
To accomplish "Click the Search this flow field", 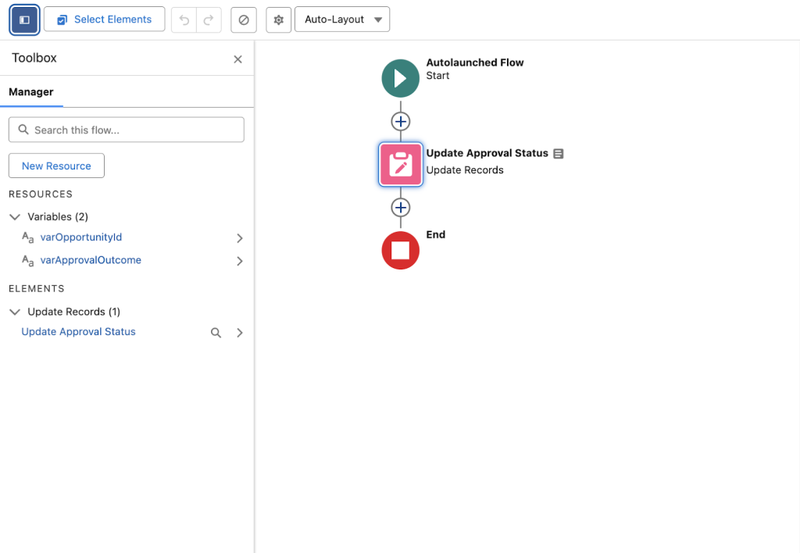I will (x=127, y=130).
